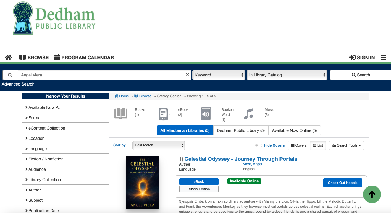Switch to Covers view
Viewport: 391px width, 213px height.
click(299, 145)
